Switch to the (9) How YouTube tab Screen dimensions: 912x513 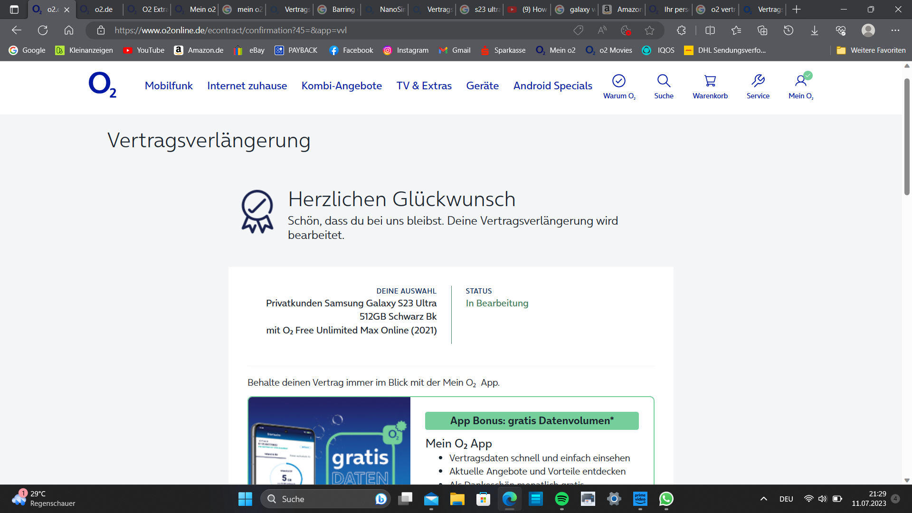click(527, 9)
